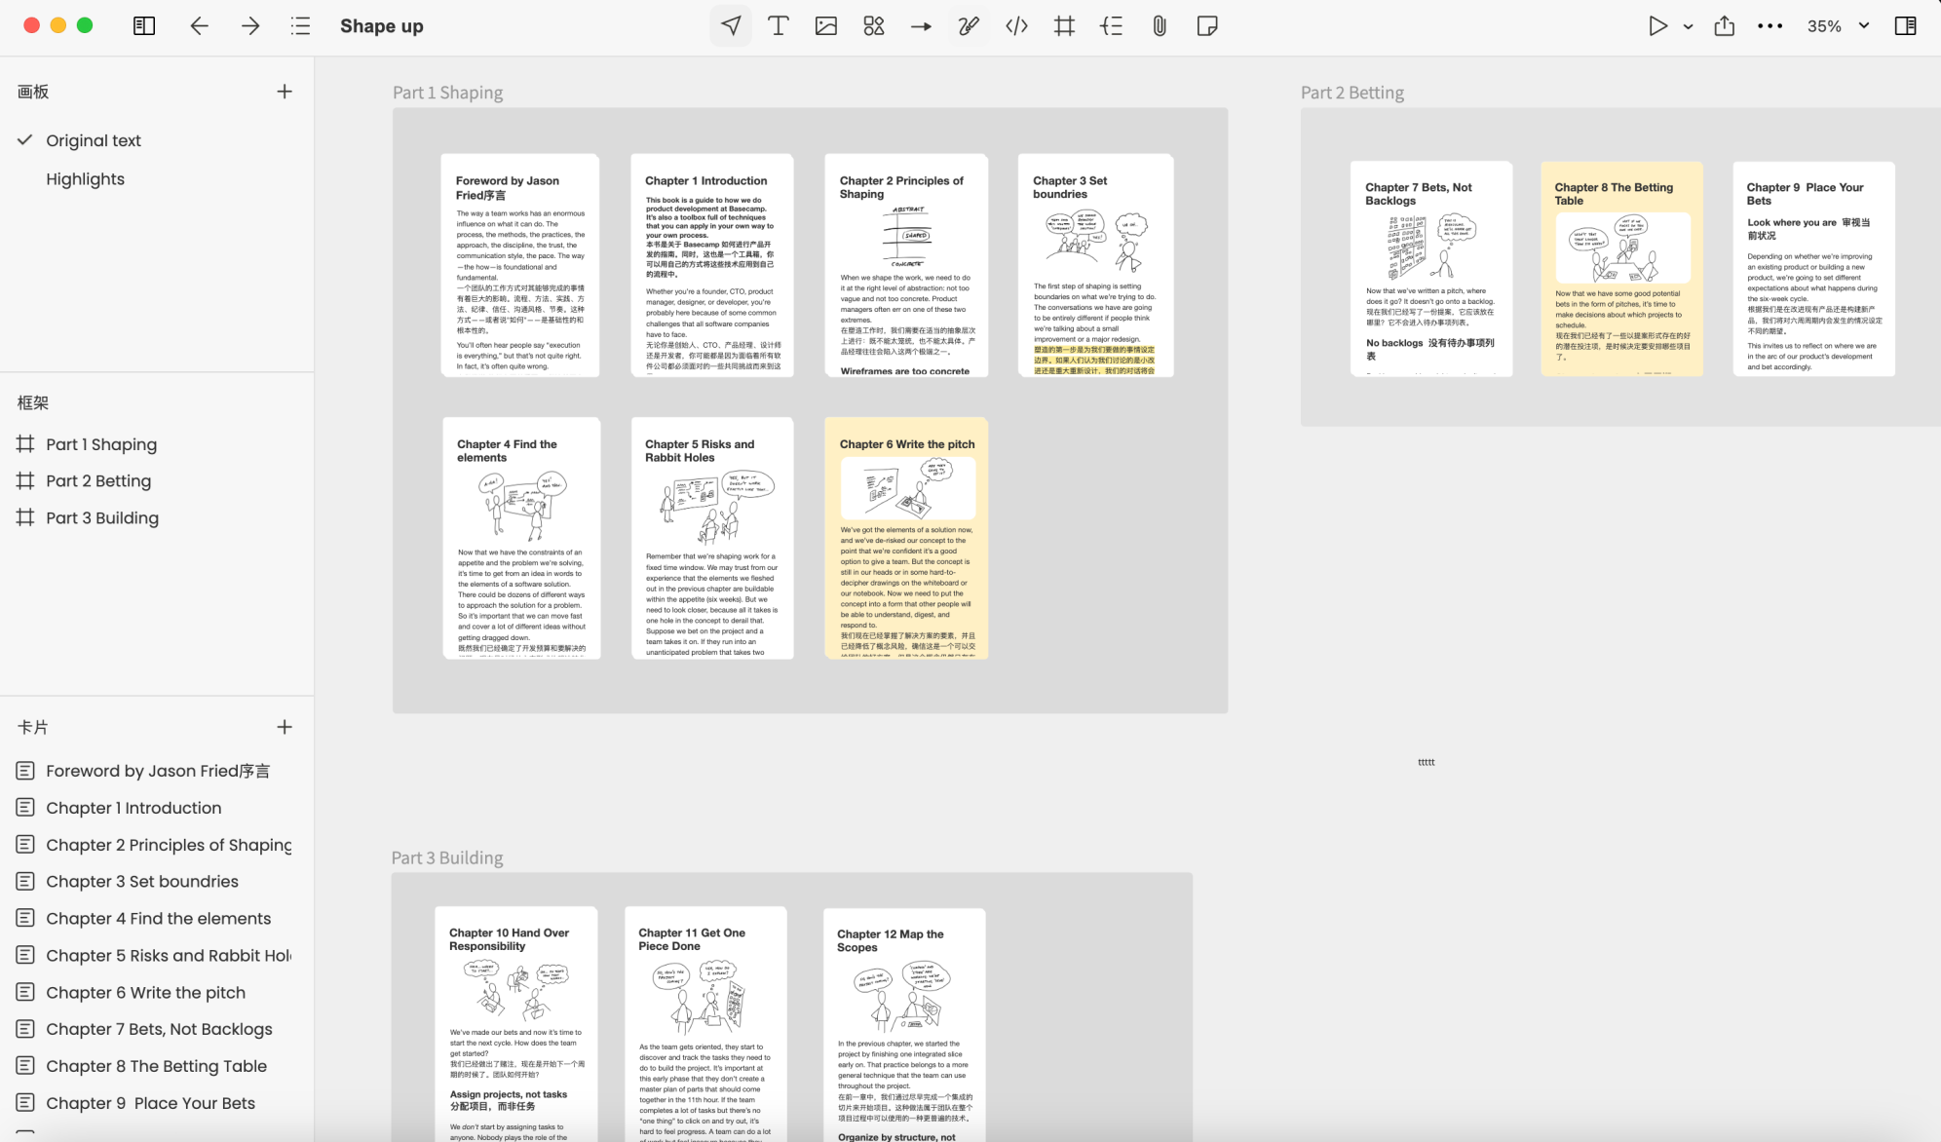Screen dimensions: 1941x1142
Task: Expand the play presentation options arrow
Action: pos(1688,26)
